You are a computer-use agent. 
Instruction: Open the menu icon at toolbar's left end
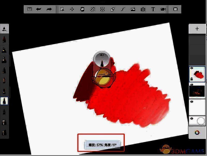tap(29, 9)
